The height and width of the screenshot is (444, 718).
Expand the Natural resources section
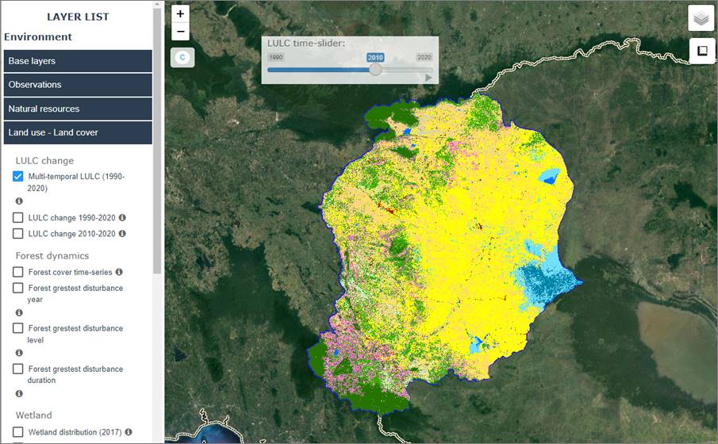78,109
